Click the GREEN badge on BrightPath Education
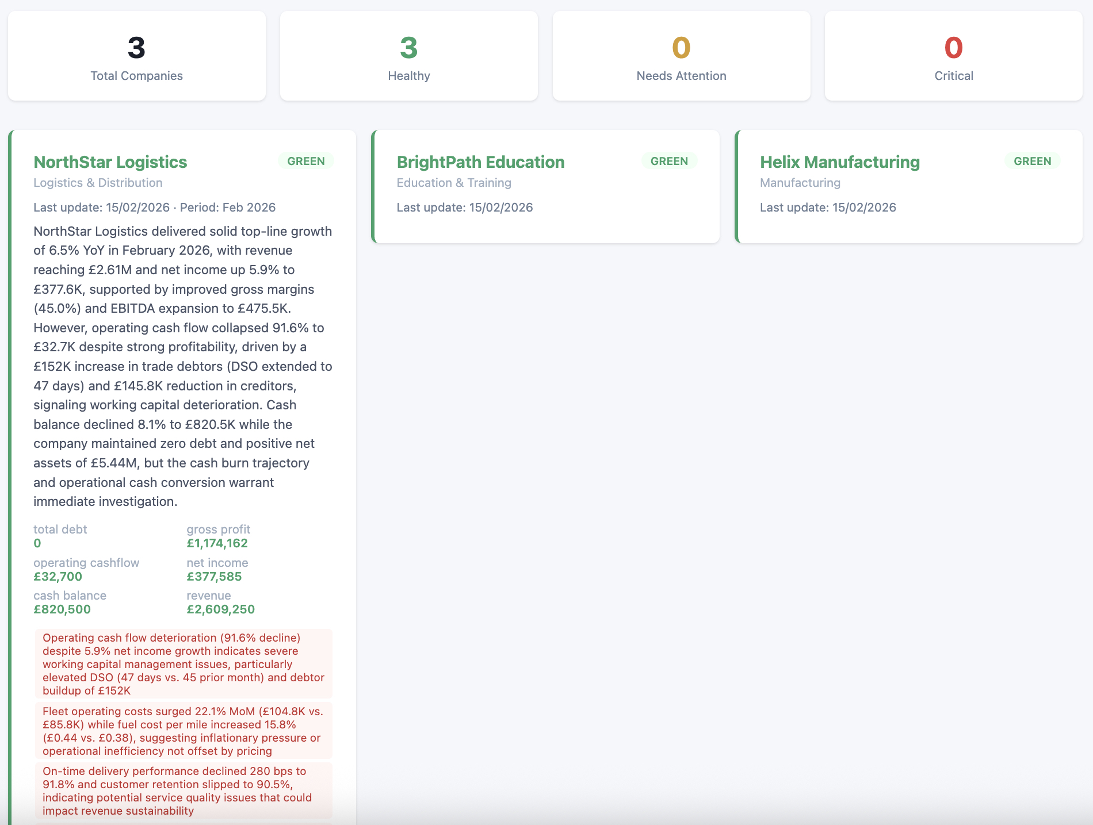The height and width of the screenshot is (825, 1093). pos(669,161)
